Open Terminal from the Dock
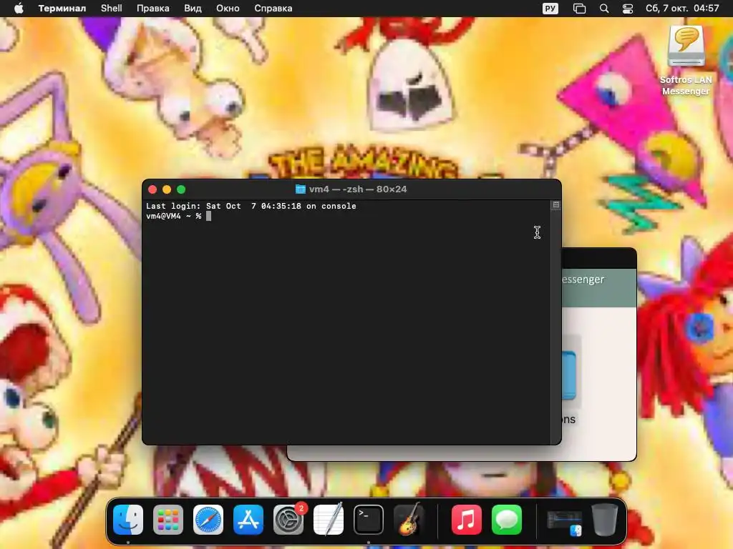The width and height of the screenshot is (733, 549). pos(369,520)
